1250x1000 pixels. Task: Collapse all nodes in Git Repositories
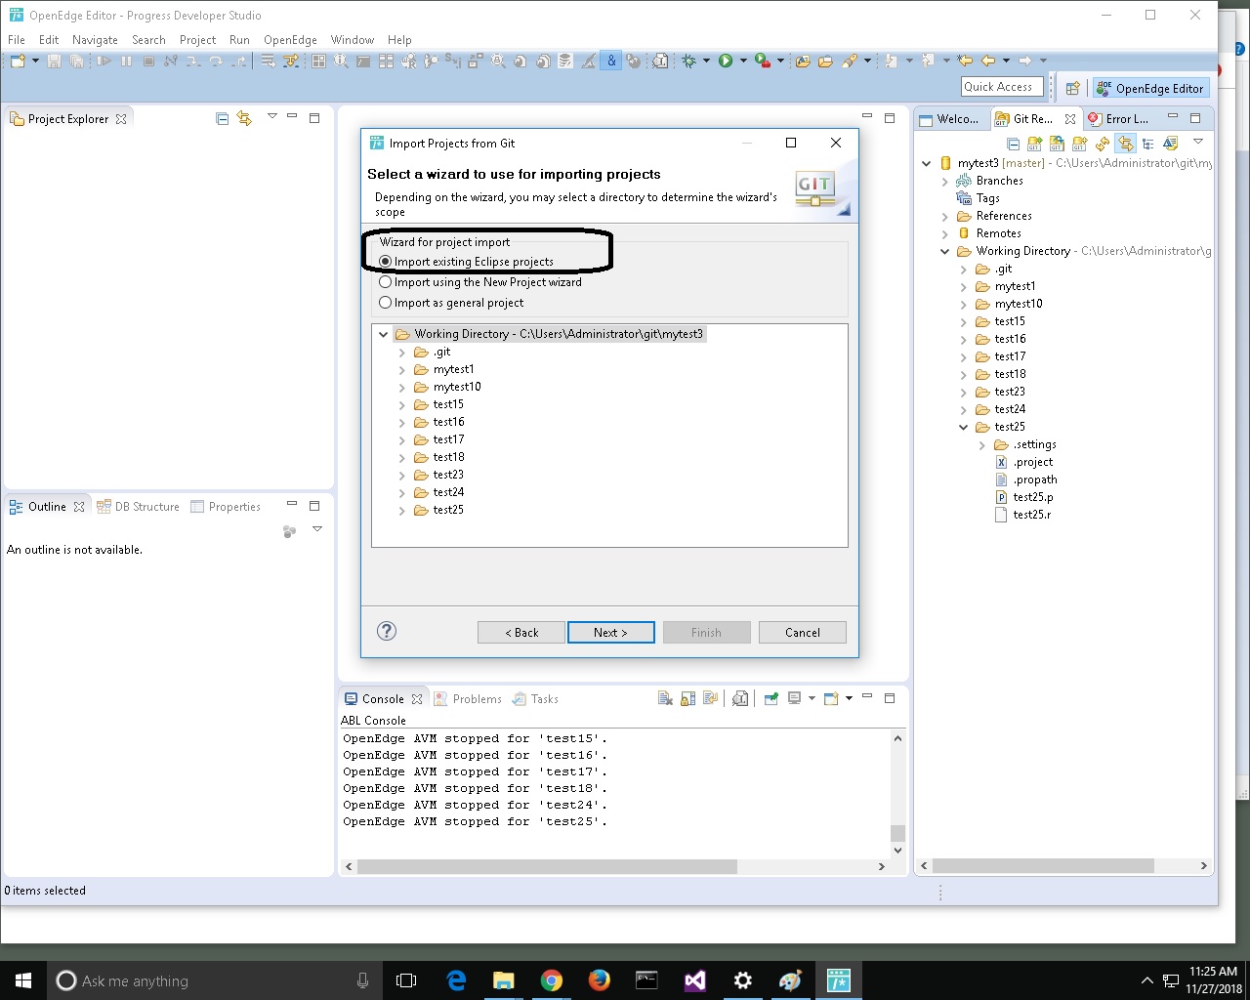coord(1013,143)
